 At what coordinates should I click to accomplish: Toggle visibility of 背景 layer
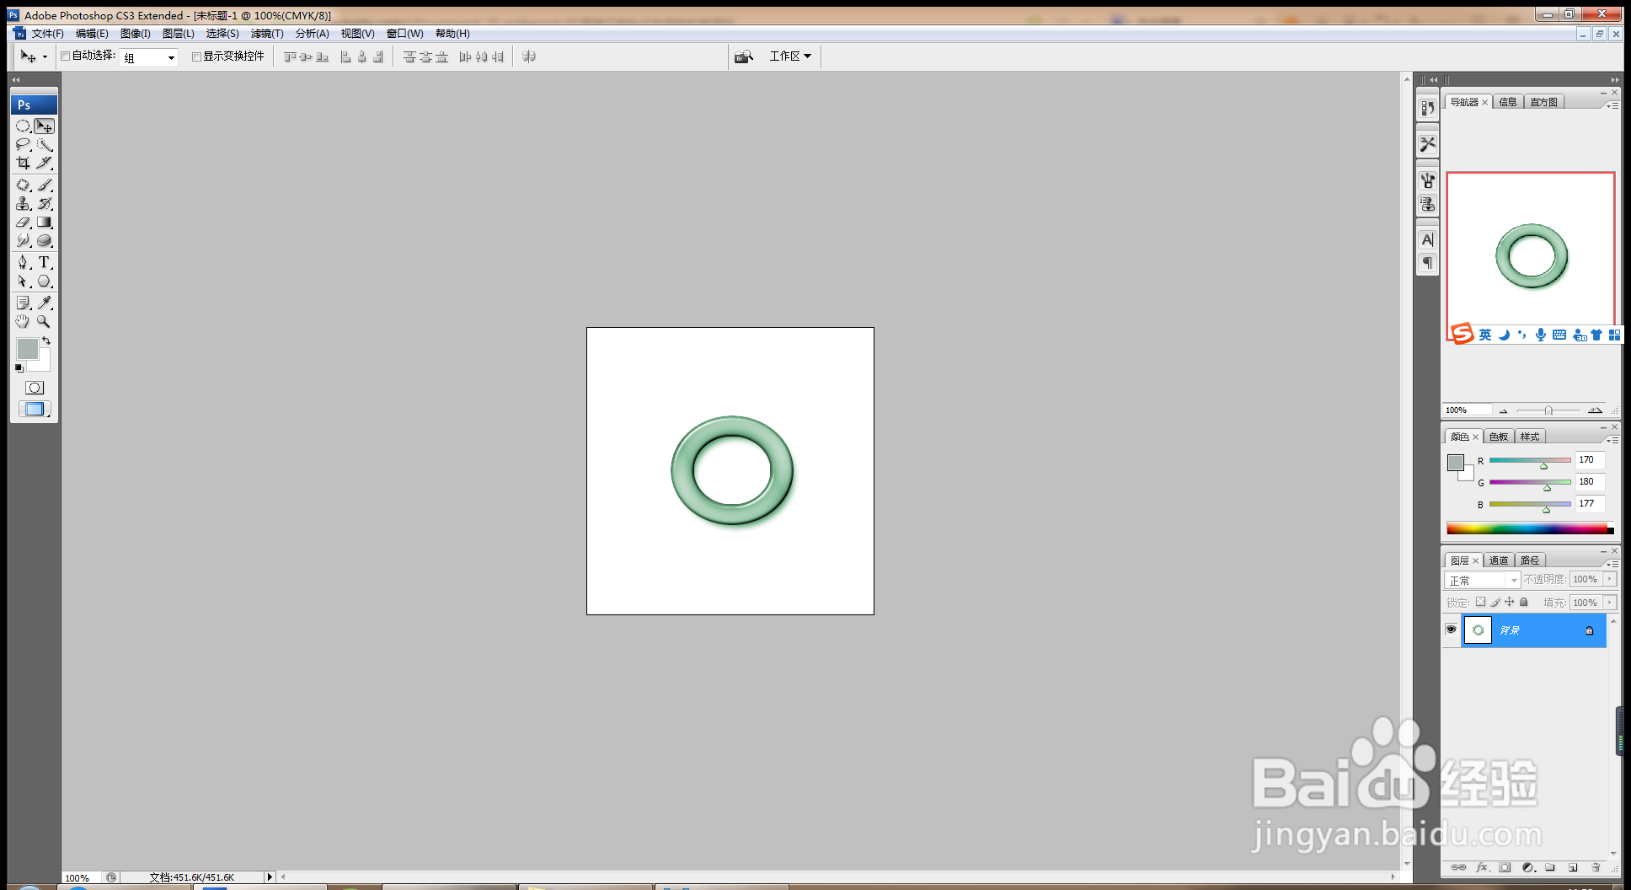click(x=1451, y=630)
